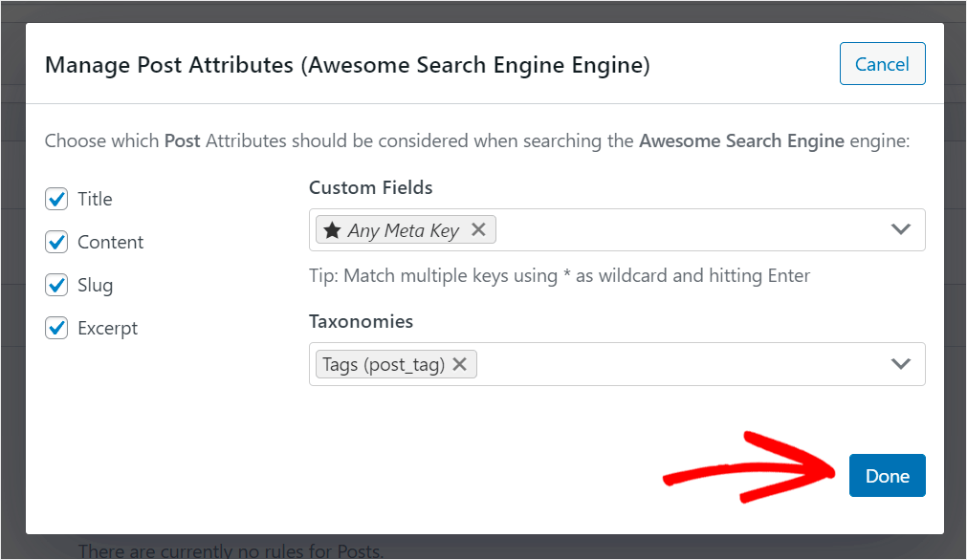Click the wildcard tip text
The image size is (967, 560).
point(560,275)
